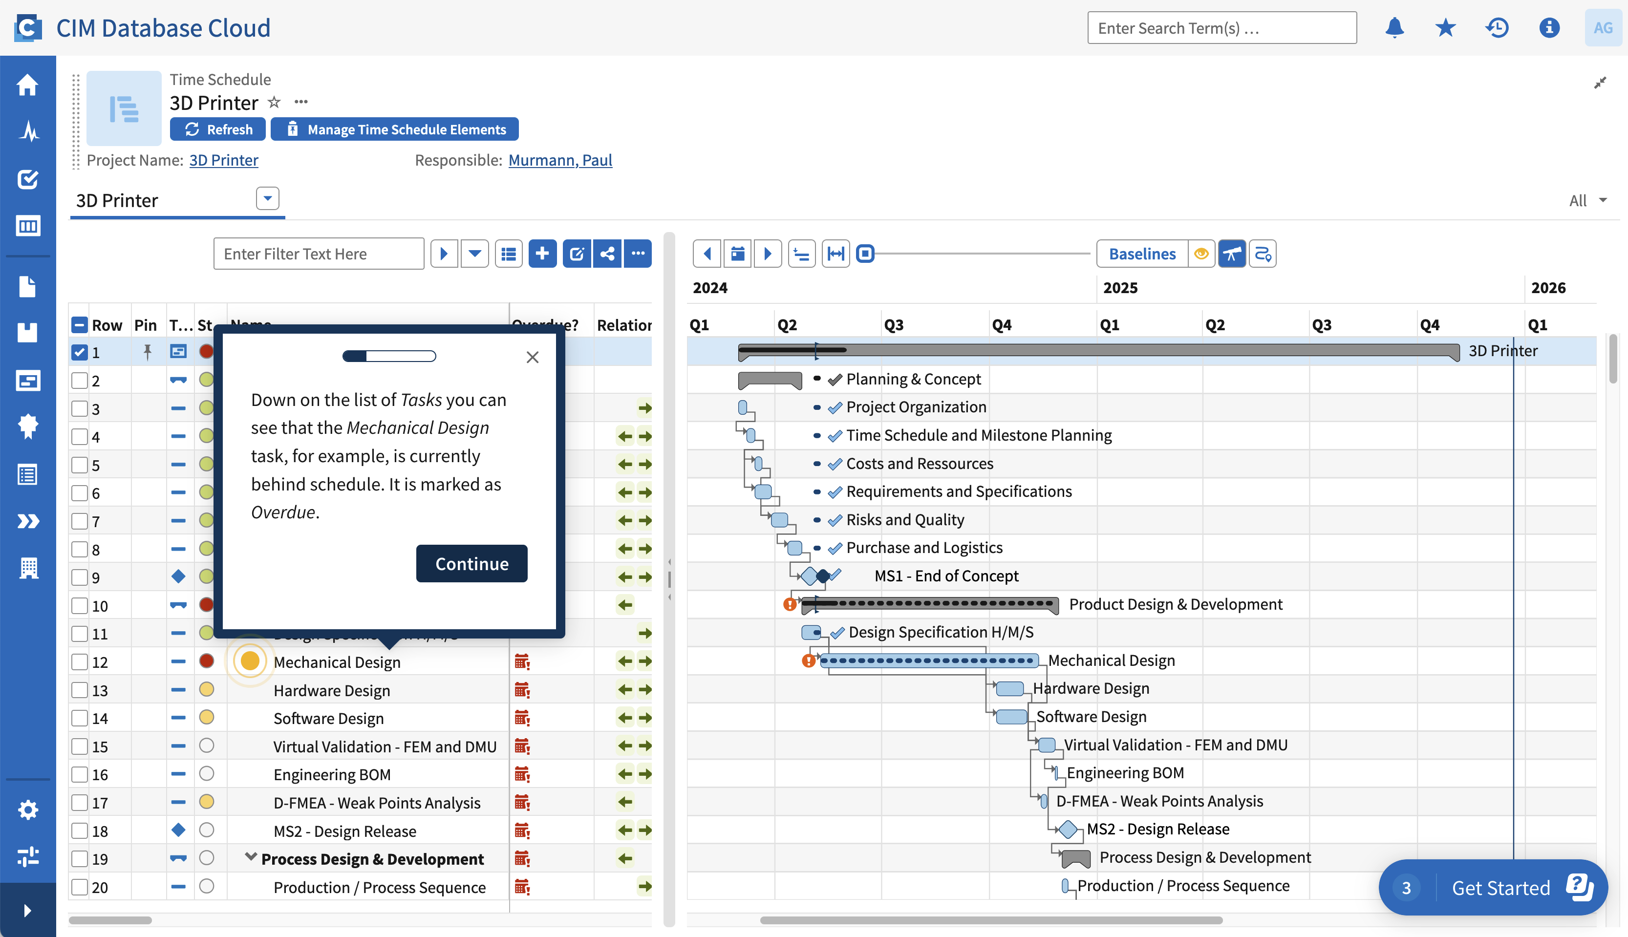
Task: Click the Enter Filter Text Here field
Action: pos(319,254)
